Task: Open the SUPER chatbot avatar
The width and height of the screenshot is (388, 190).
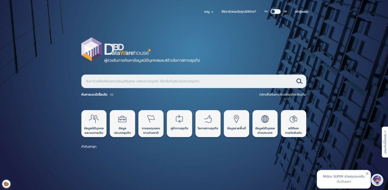Action: (x=377, y=179)
